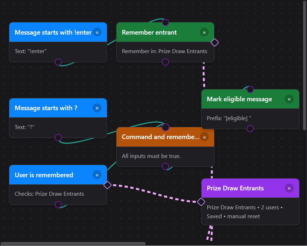307x246 pixels.
Task: Click diamond data port on 'Remember entrant'
Action: 214,42
